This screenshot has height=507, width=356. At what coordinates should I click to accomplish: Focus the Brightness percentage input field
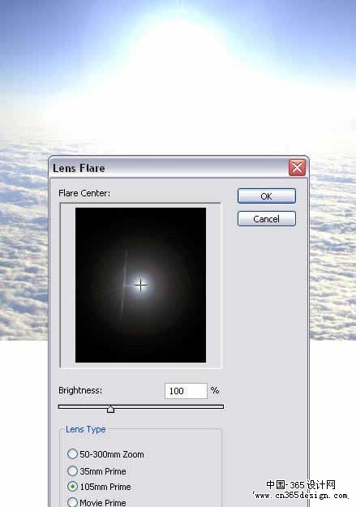pyautogui.click(x=186, y=391)
